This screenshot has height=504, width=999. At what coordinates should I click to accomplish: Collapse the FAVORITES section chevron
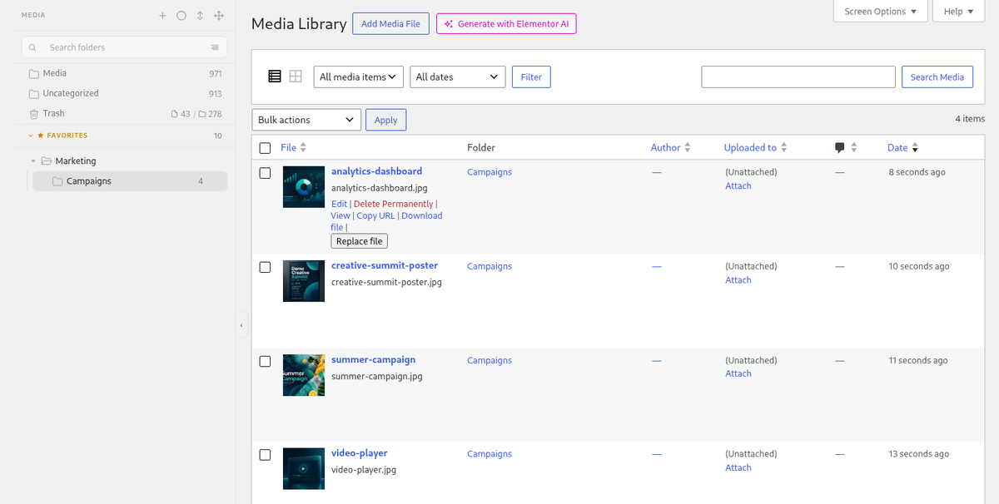click(x=31, y=136)
